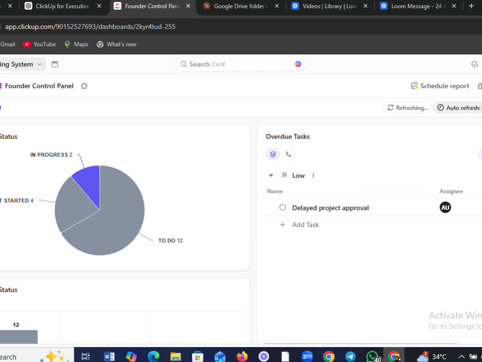The width and height of the screenshot is (482, 362).
Task: Close the ClickUp for Executive tab
Action: (99, 6)
